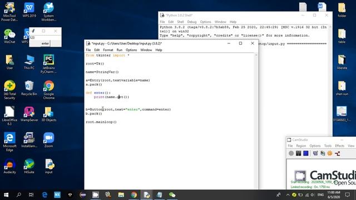The image size is (356, 200).
Task: Click CamStudio blue stop button
Action: [306, 153]
